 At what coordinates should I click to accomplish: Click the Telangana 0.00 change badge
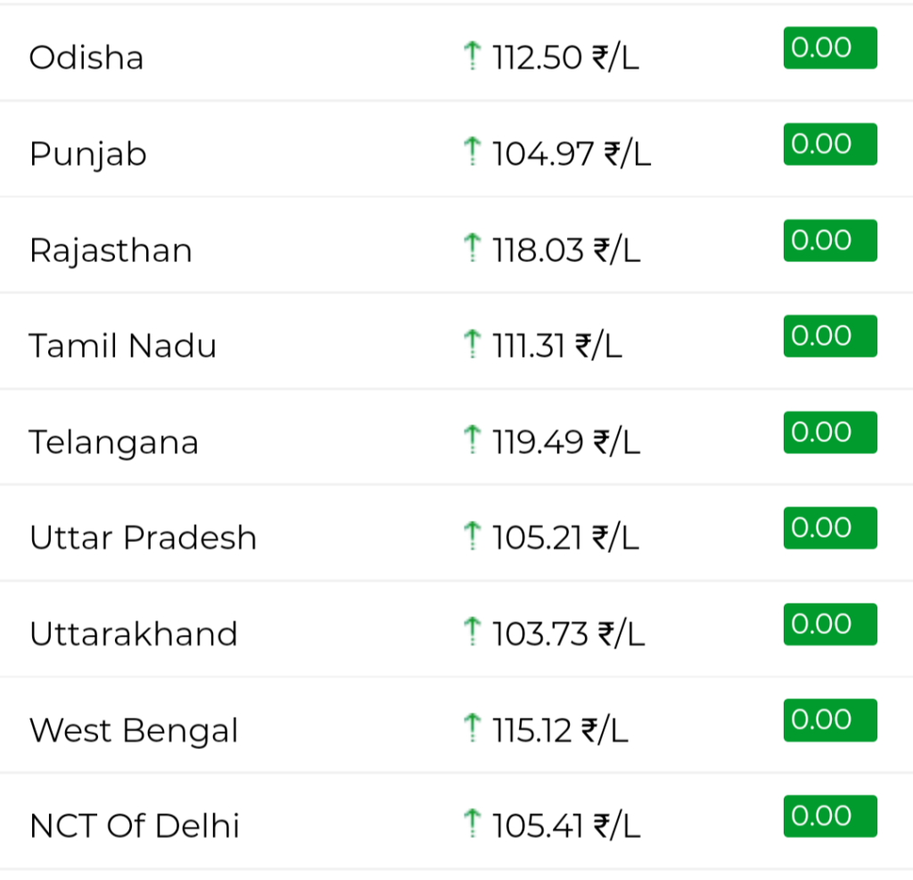830,432
